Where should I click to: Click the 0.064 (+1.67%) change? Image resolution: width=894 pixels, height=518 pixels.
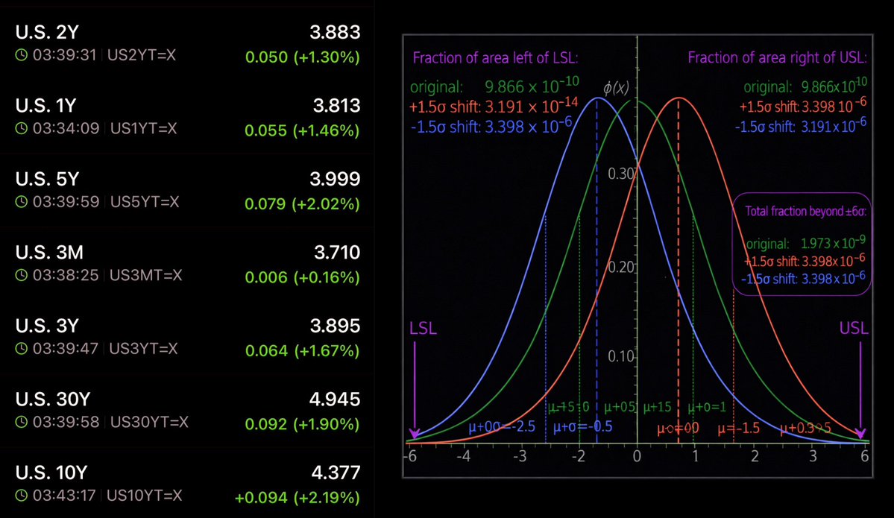click(x=302, y=351)
